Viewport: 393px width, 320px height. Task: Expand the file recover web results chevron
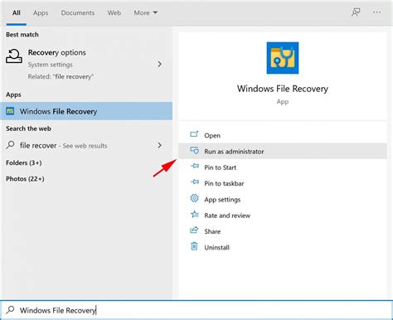[159, 145]
